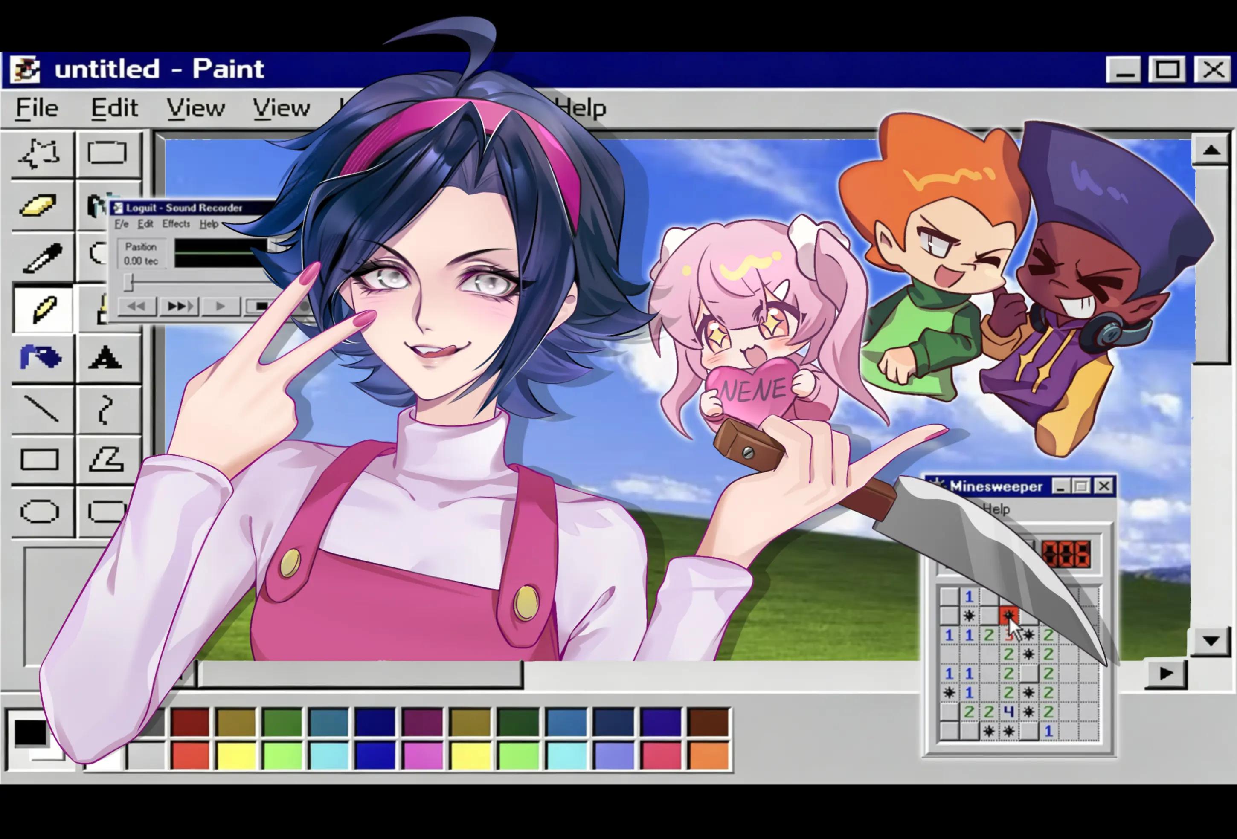Open the Edit menu in Sound Recorder
1237x839 pixels.
(x=145, y=224)
